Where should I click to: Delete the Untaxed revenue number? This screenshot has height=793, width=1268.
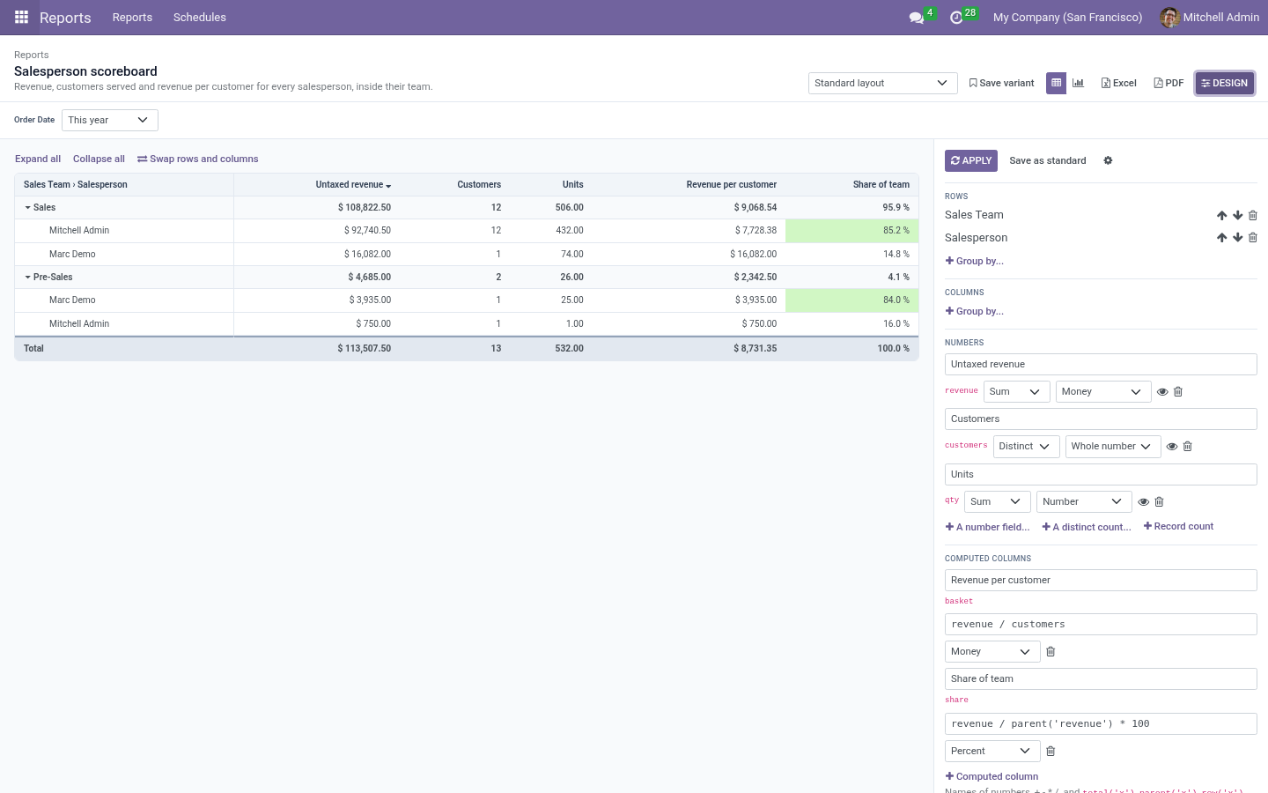pos(1178,391)
